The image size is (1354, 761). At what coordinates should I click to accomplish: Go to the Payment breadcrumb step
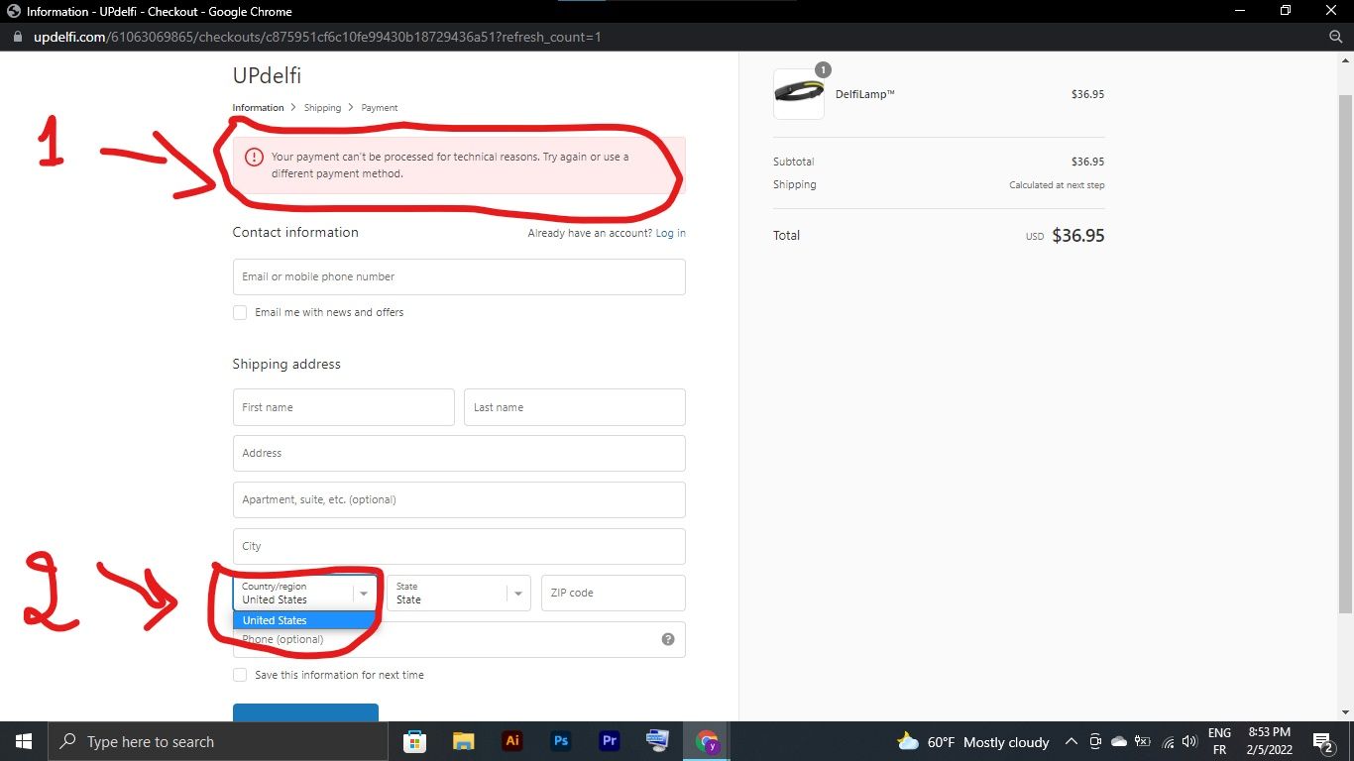point(380,107)
